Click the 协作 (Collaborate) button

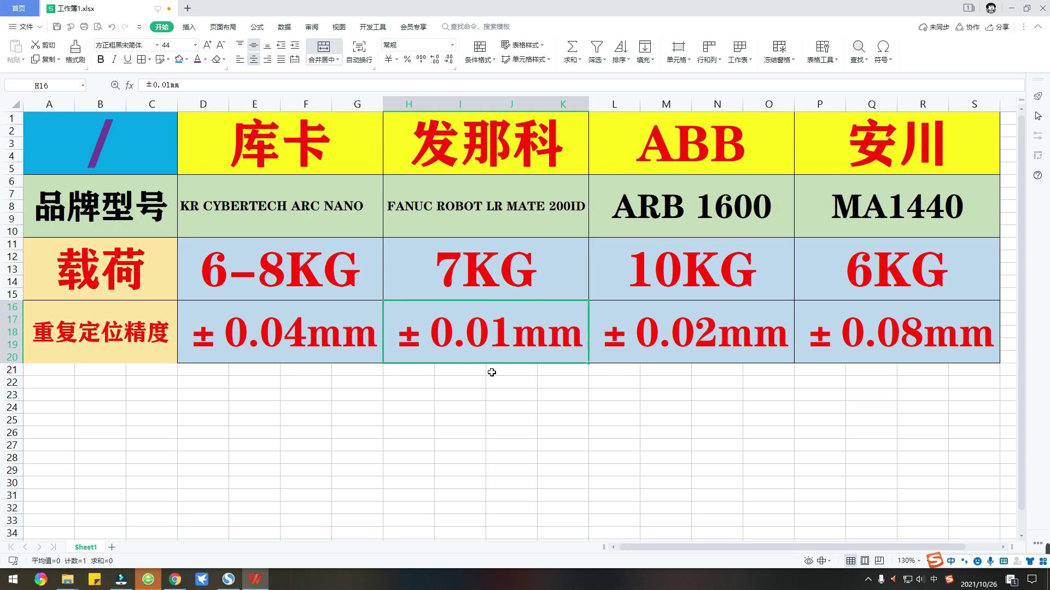point(967,27)
